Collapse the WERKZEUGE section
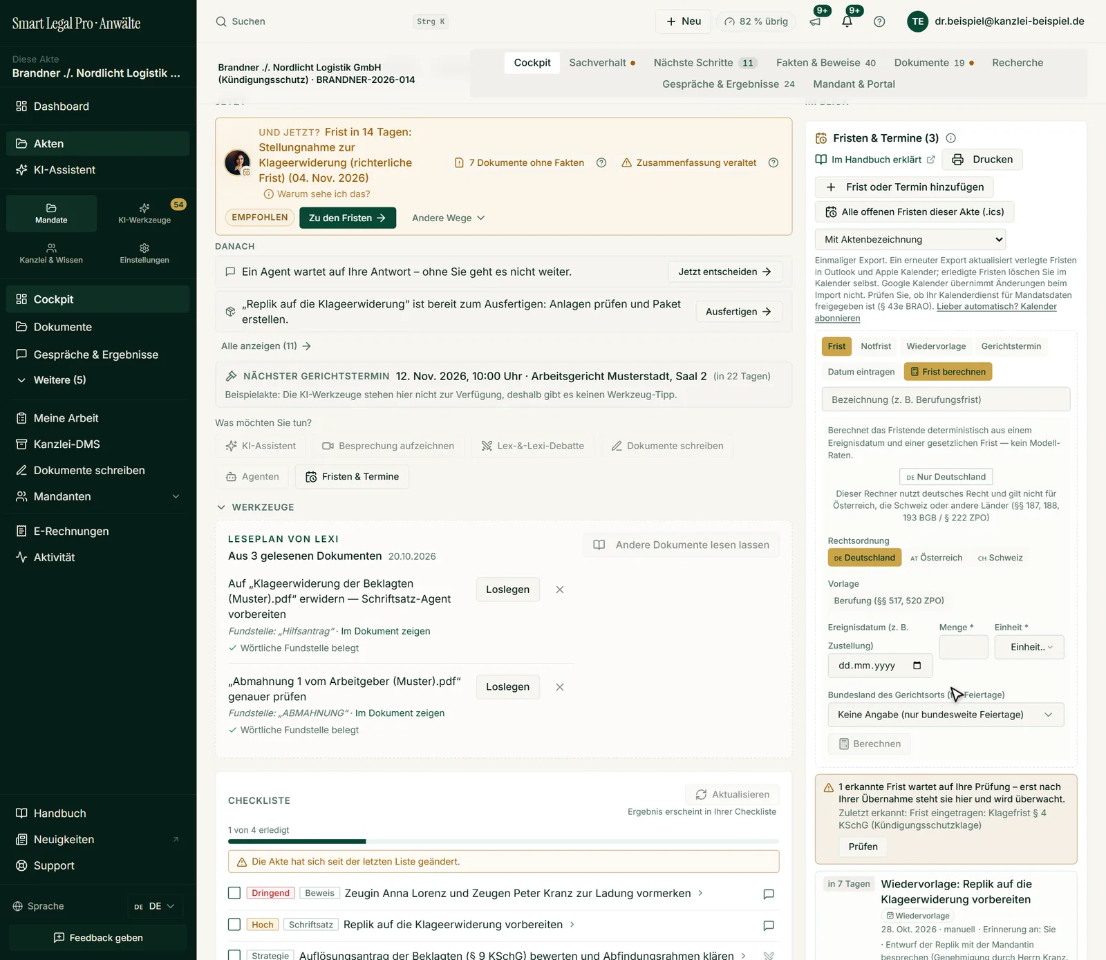 [256, 507]
